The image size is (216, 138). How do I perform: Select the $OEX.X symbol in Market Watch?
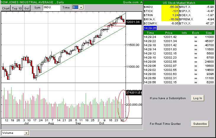pyautogui.click(x=185, y=15)
